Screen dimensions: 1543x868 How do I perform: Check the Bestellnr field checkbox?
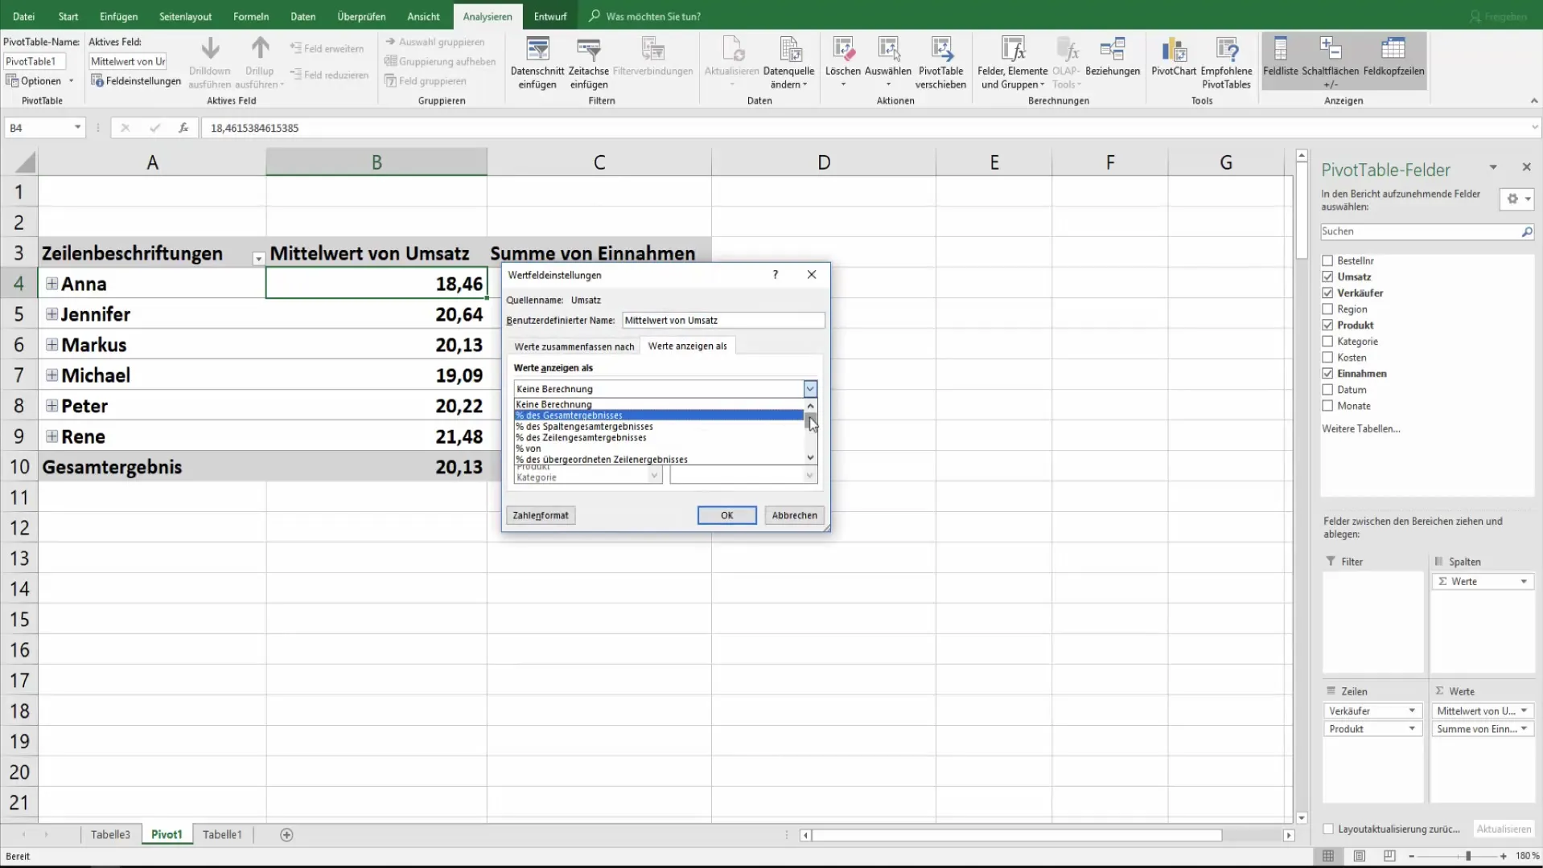coord(1327,261)
